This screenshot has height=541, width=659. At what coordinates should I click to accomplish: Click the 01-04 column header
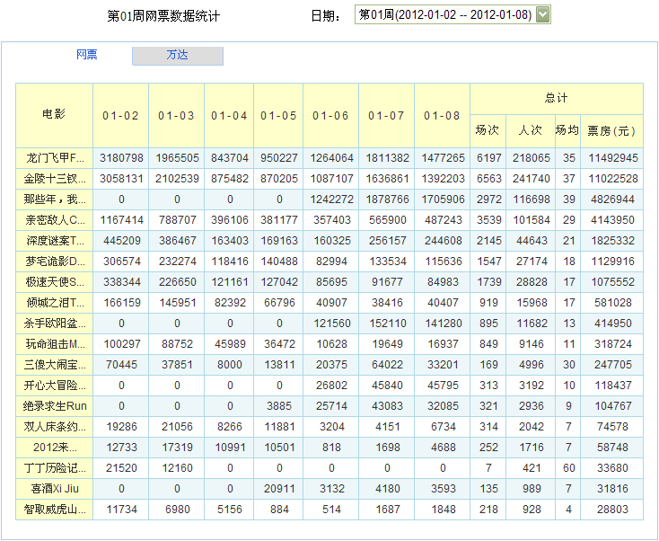pyautogui.click(x=229, y=115)
